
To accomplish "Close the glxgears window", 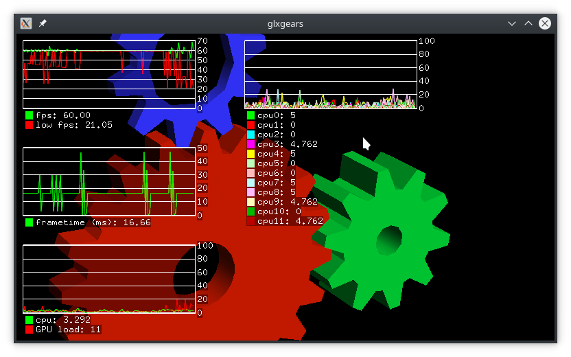I will [545, 23].
